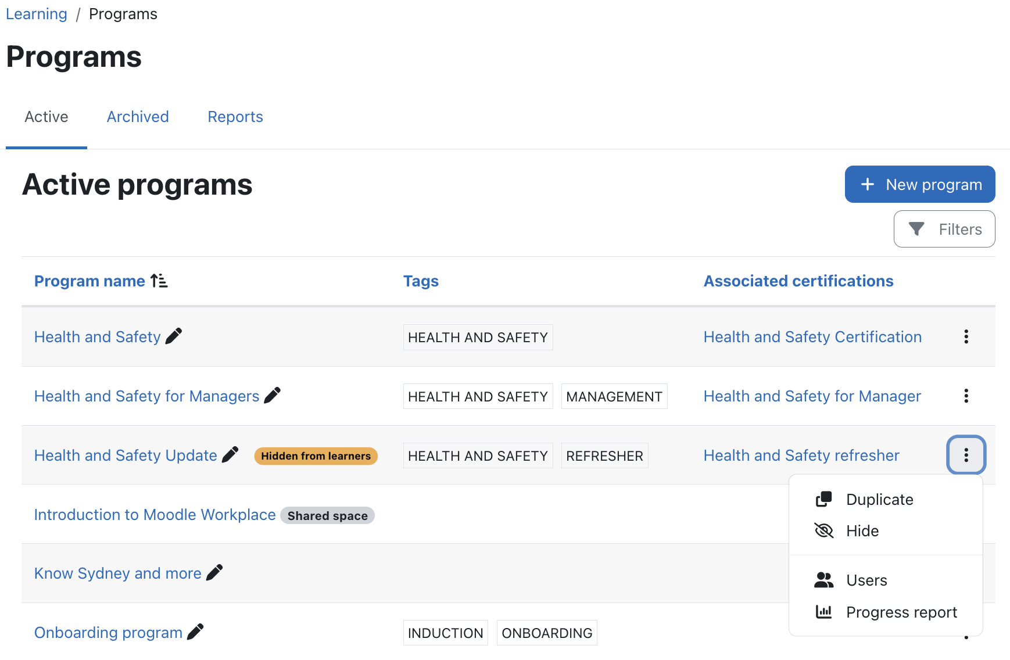Viewport: 1010px width, 660px height.
Task: Click pencil icon beside Health and Safety Update
Action: pos(230,455)
